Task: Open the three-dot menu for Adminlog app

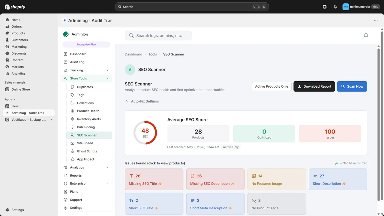Action: click(x=376, y=21)
